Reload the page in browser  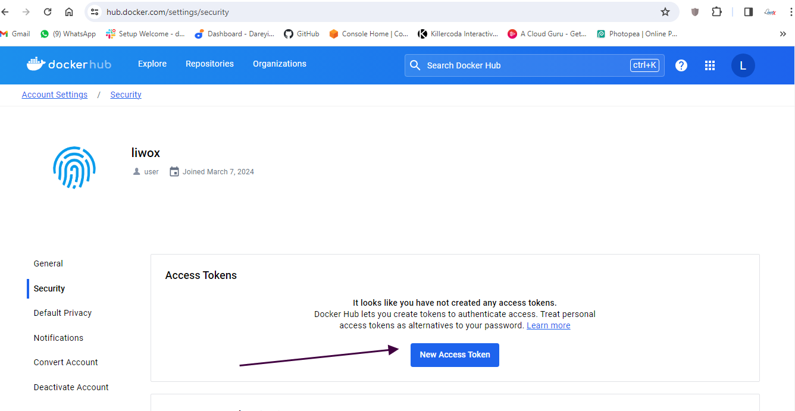[x=48, y=12]
